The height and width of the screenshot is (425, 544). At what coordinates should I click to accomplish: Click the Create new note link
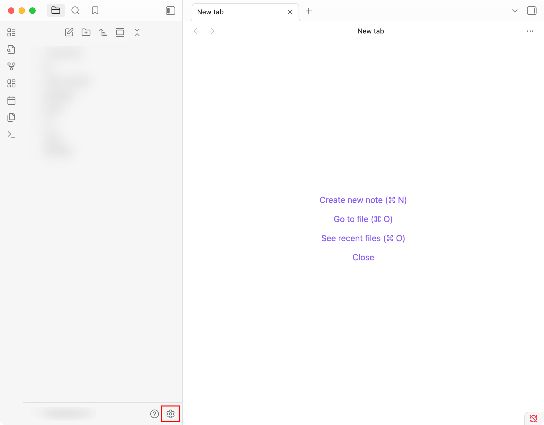point(363,200)
